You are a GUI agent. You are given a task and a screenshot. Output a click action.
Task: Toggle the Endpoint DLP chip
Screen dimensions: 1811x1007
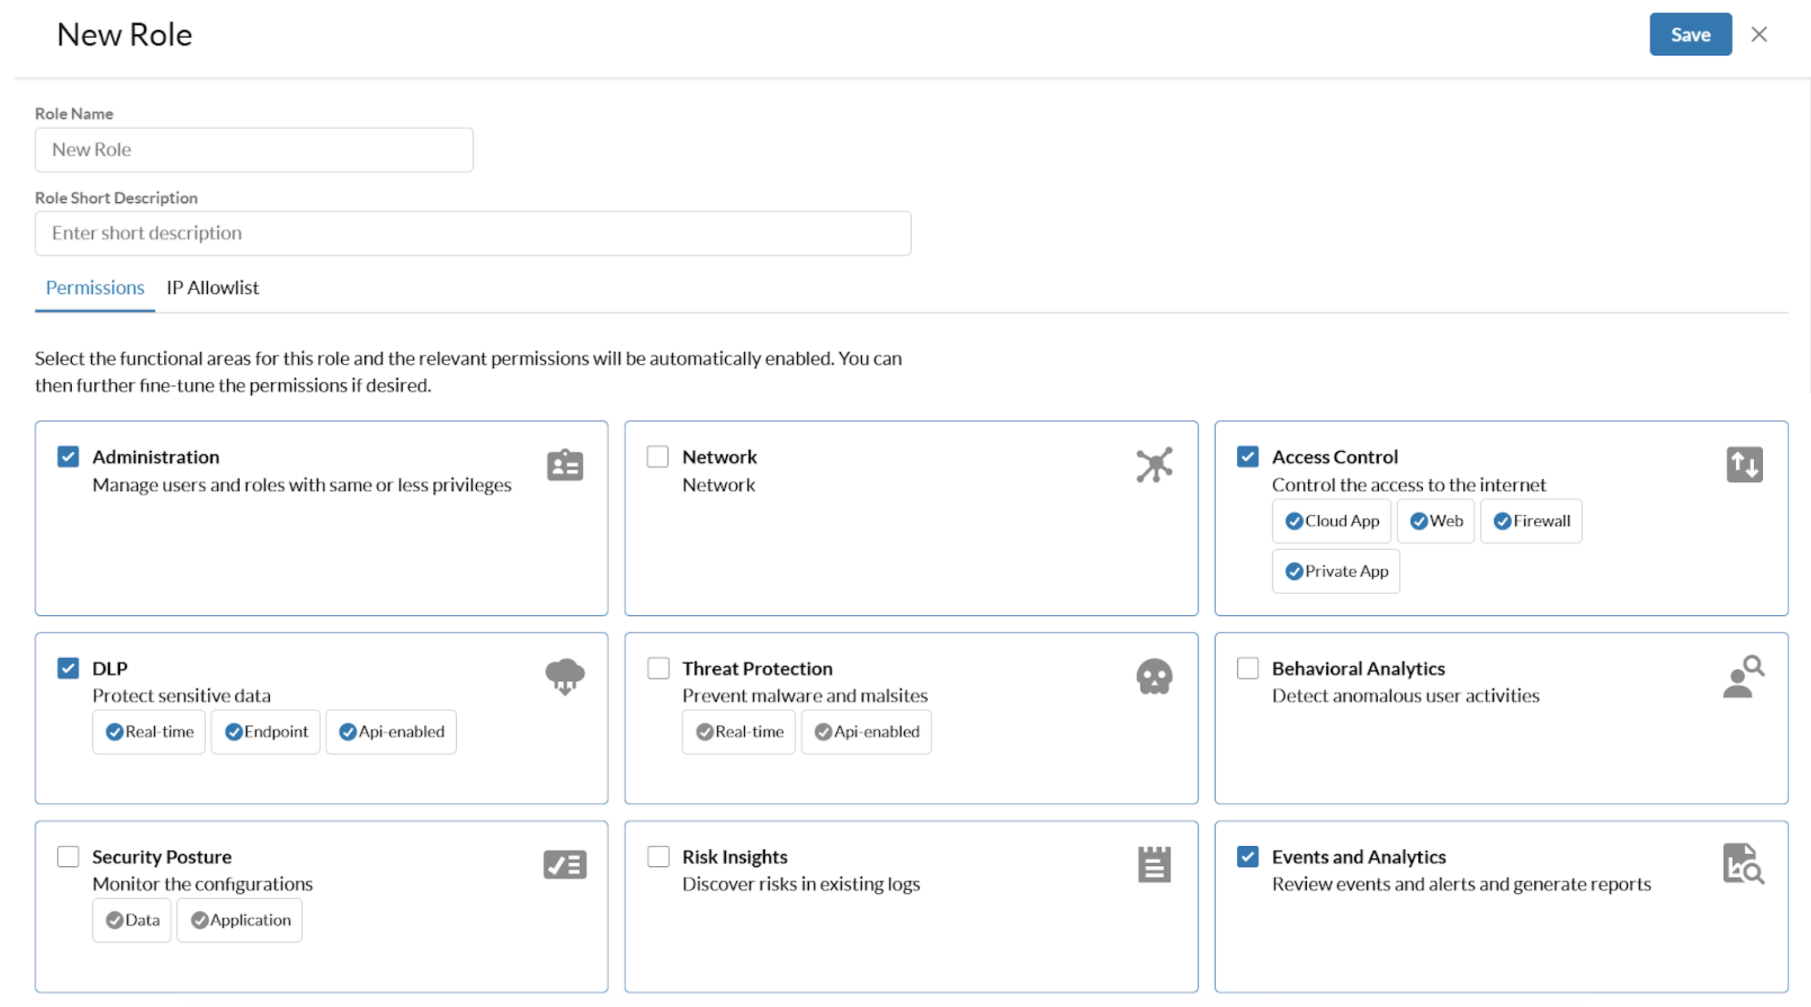266,732
